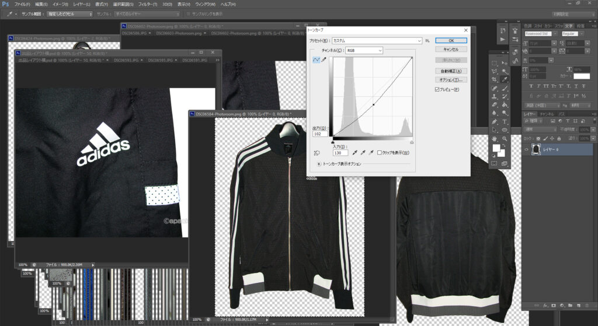
Task: Pick the black point eyedropper in Curves
Action: click(354, 153)
